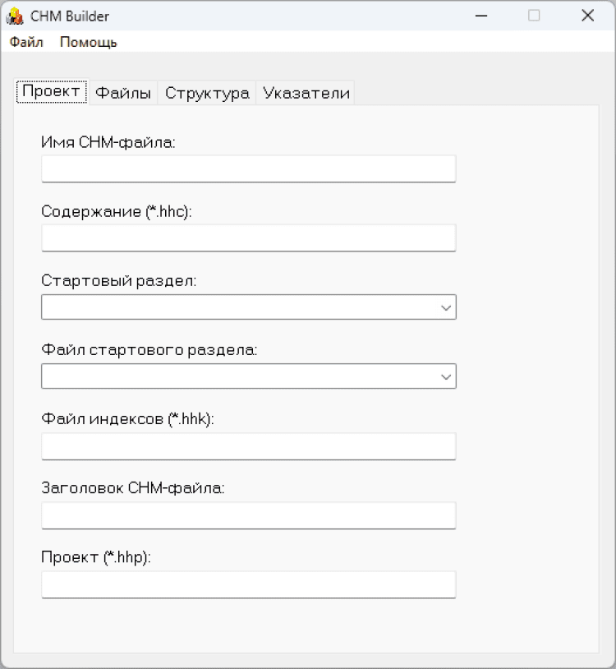Focus the Файл индексов (*.hhk) text box

(x=248, y=446)
